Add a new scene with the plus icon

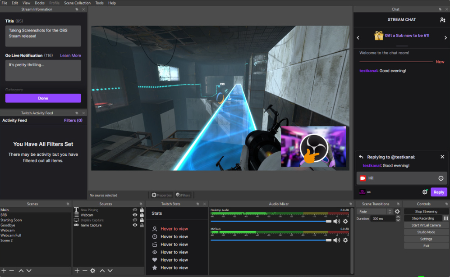pyautogui.click(x=4, y=270)
